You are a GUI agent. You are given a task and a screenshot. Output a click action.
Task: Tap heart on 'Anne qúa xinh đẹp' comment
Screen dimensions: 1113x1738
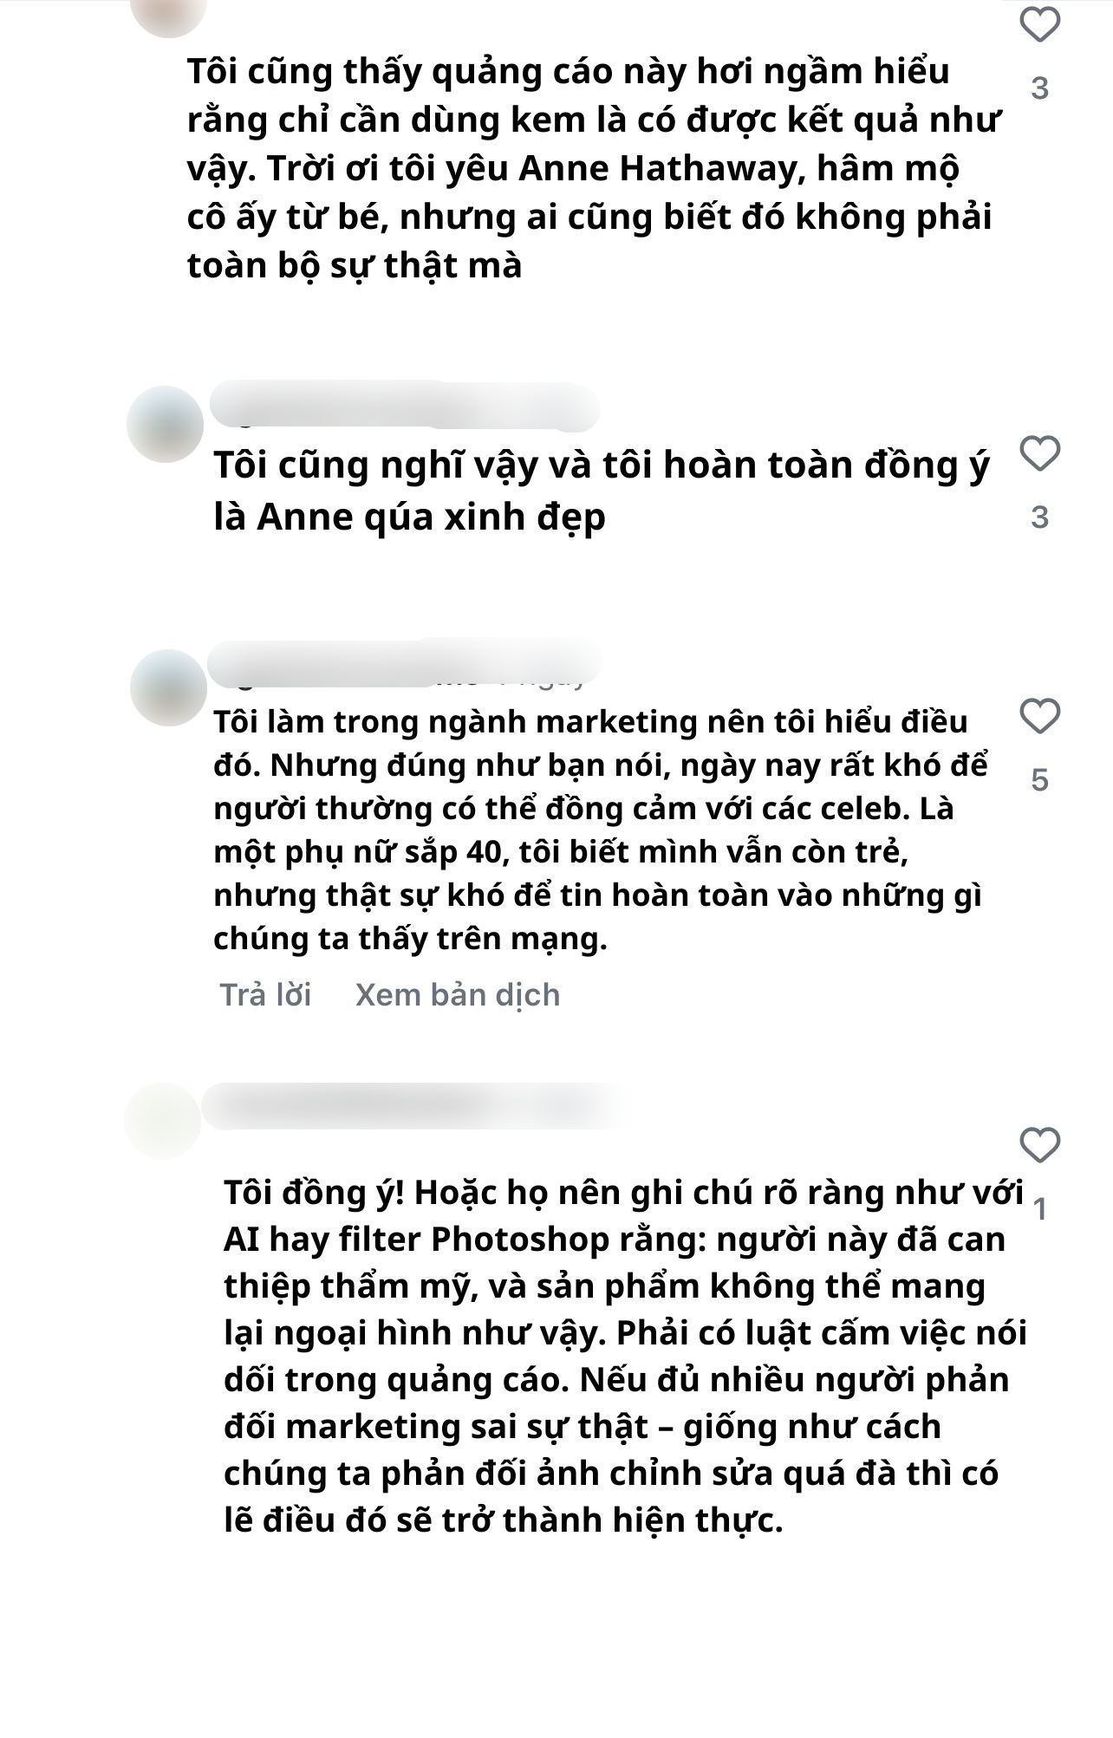(1039, 453)
